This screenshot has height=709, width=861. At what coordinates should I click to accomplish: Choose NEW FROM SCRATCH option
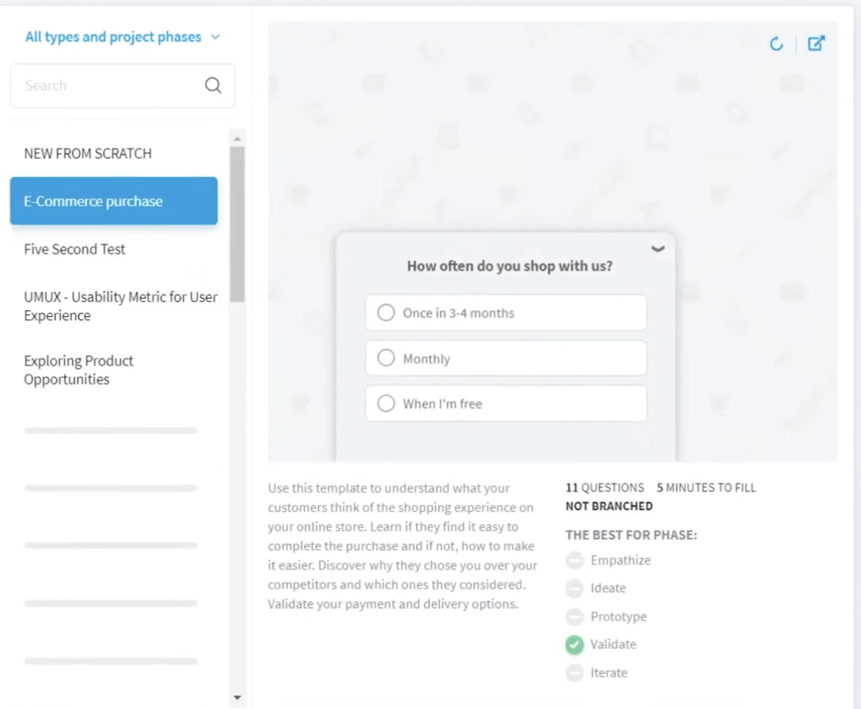(x=88, y=154)
